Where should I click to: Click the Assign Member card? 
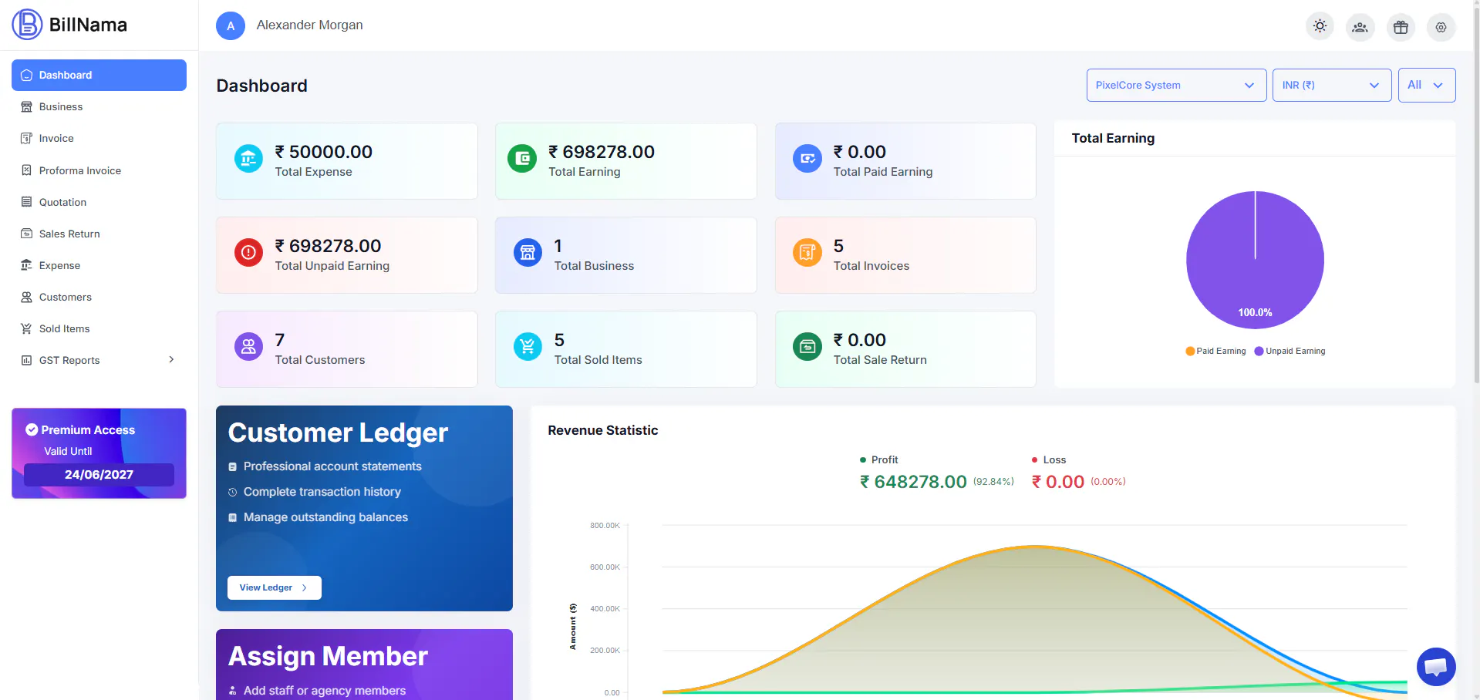pos(364,665)
